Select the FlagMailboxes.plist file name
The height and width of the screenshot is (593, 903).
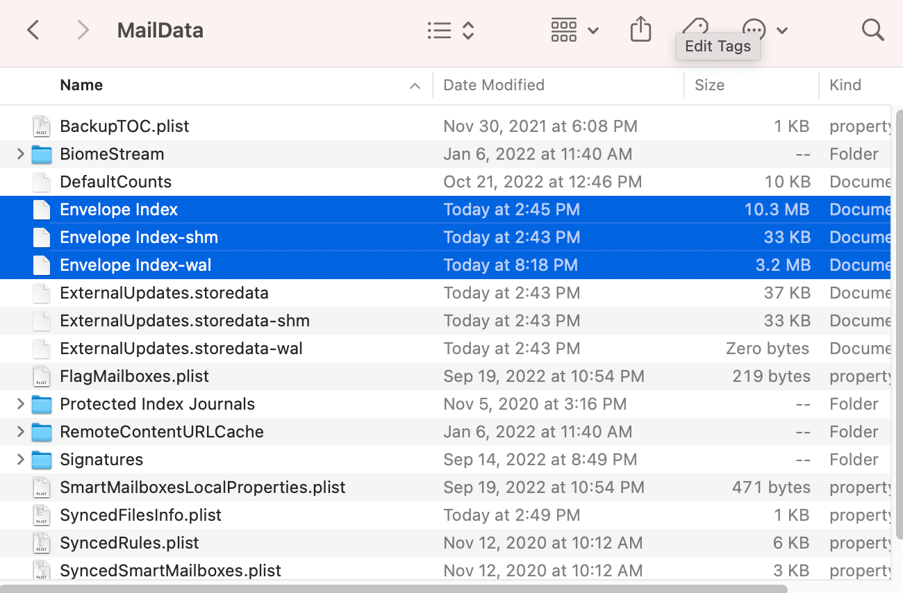tap(134, 376)
